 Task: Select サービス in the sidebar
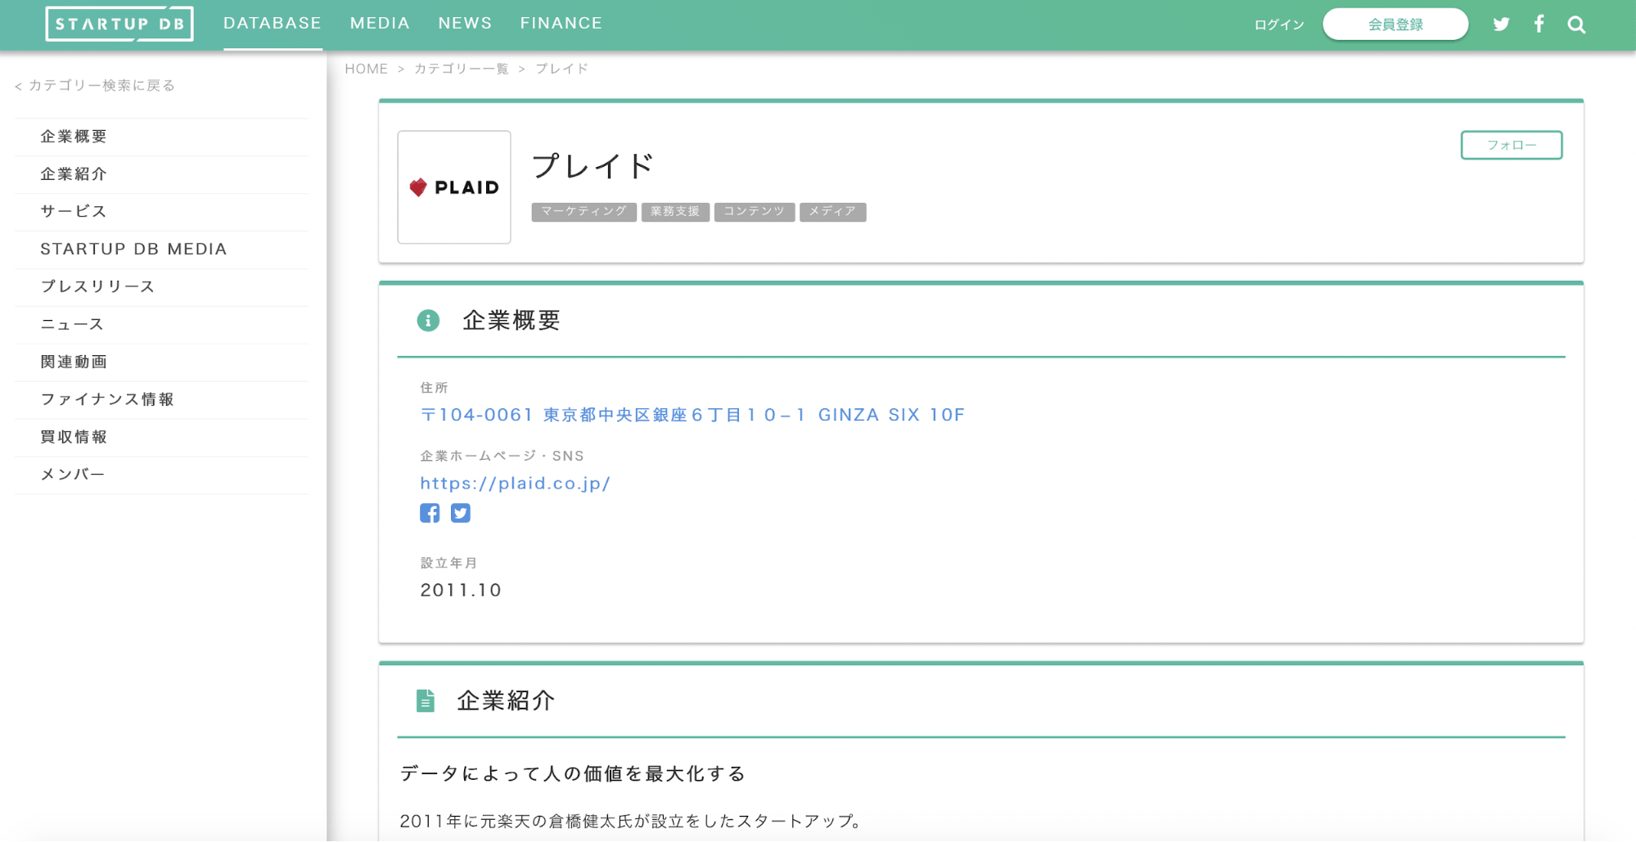point(161,212)
